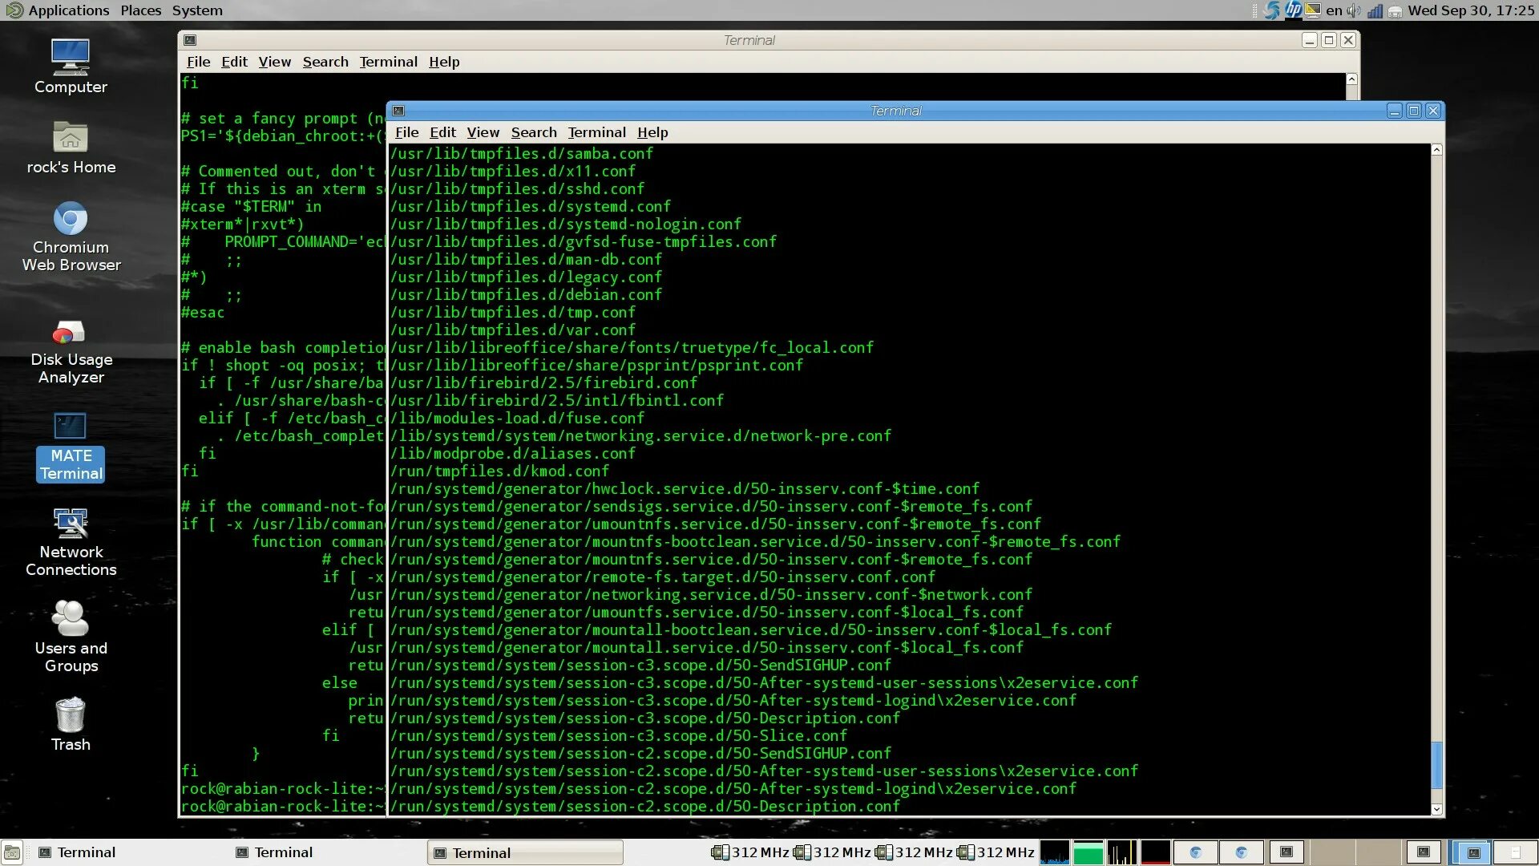Open the System menu in the top panel
This screenshot has width=1539, height=866.
point(197,10)
